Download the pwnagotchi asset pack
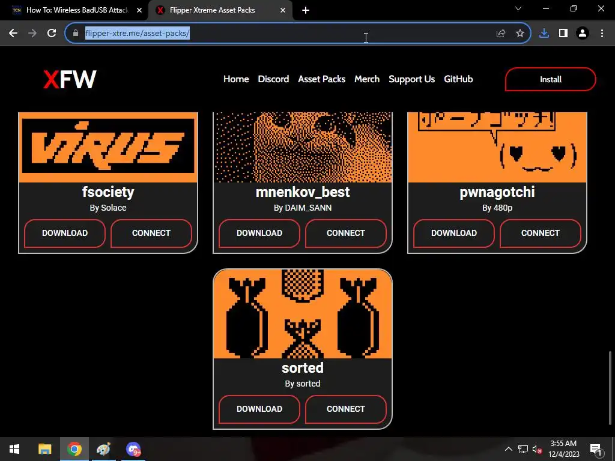Viewport: 615px width, 461px height. 454,234
